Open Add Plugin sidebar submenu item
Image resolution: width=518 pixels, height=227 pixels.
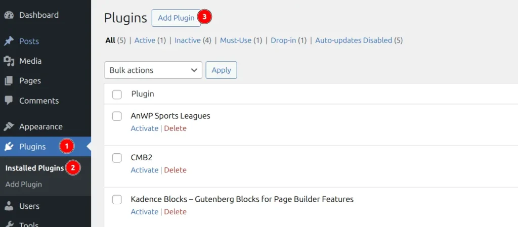(24, 184)
